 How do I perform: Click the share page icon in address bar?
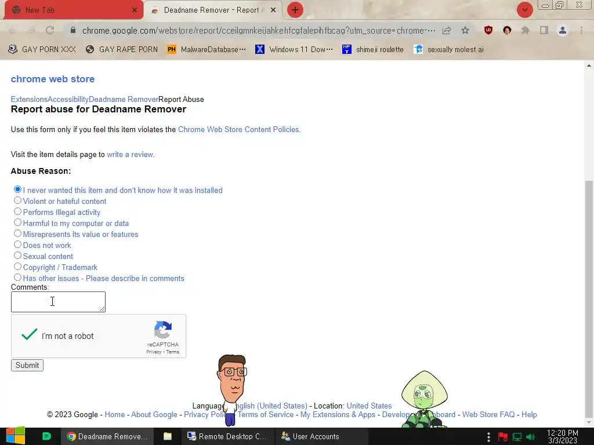pyautogui.click(x=447, y=30)
